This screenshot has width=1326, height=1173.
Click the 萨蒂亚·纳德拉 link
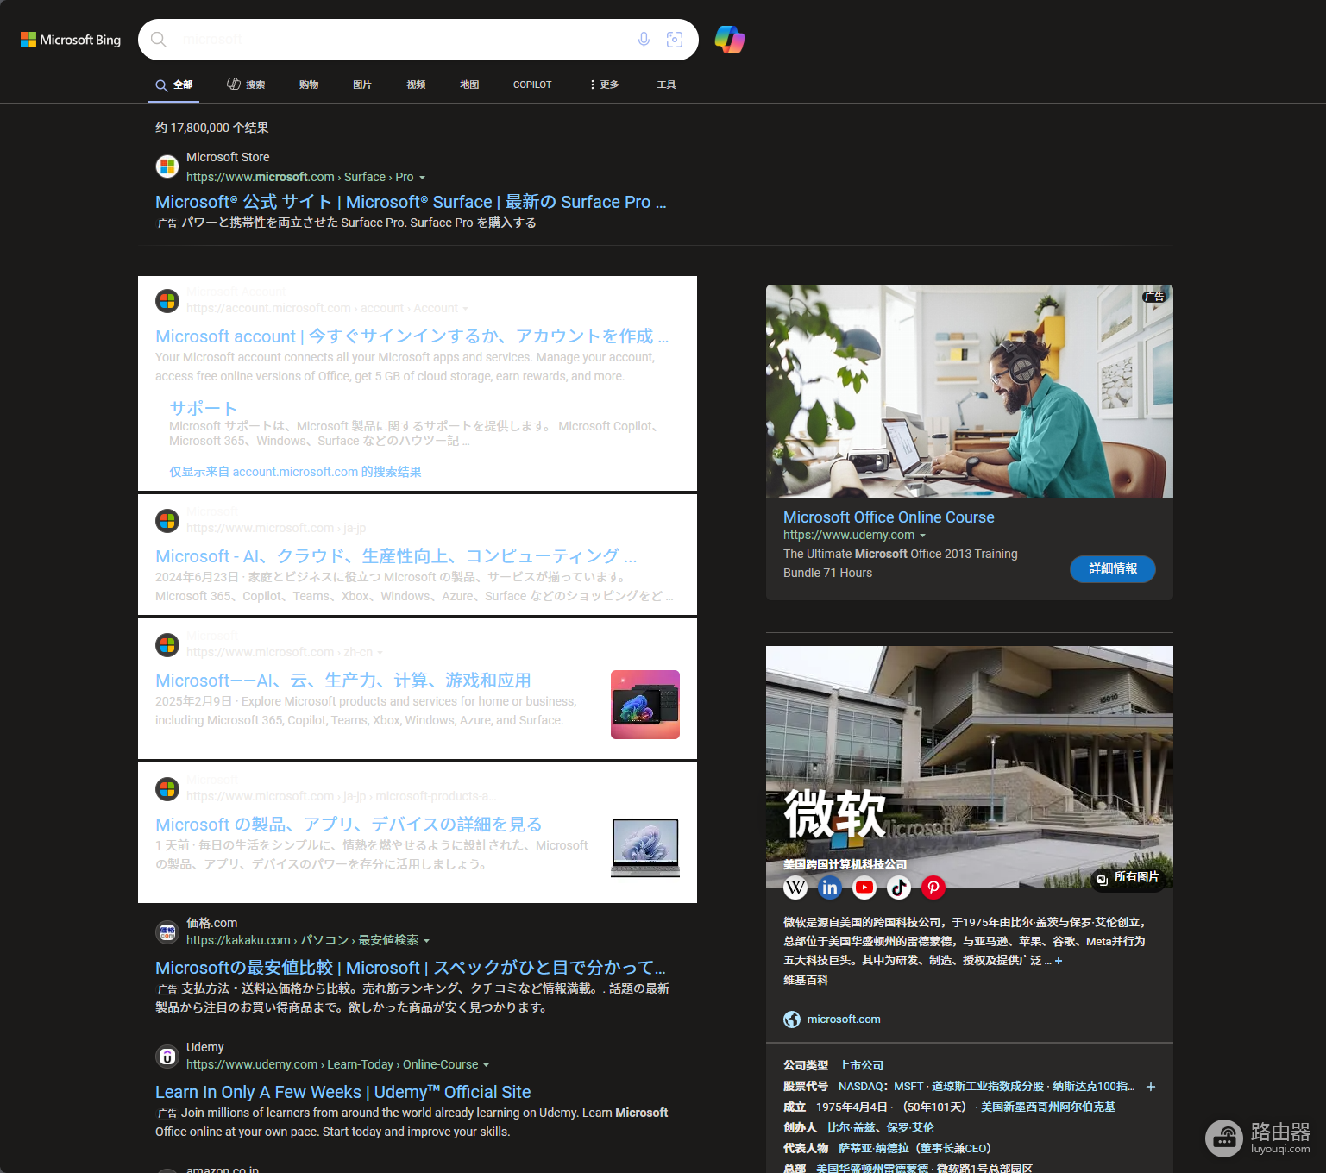pos(874,1149)
